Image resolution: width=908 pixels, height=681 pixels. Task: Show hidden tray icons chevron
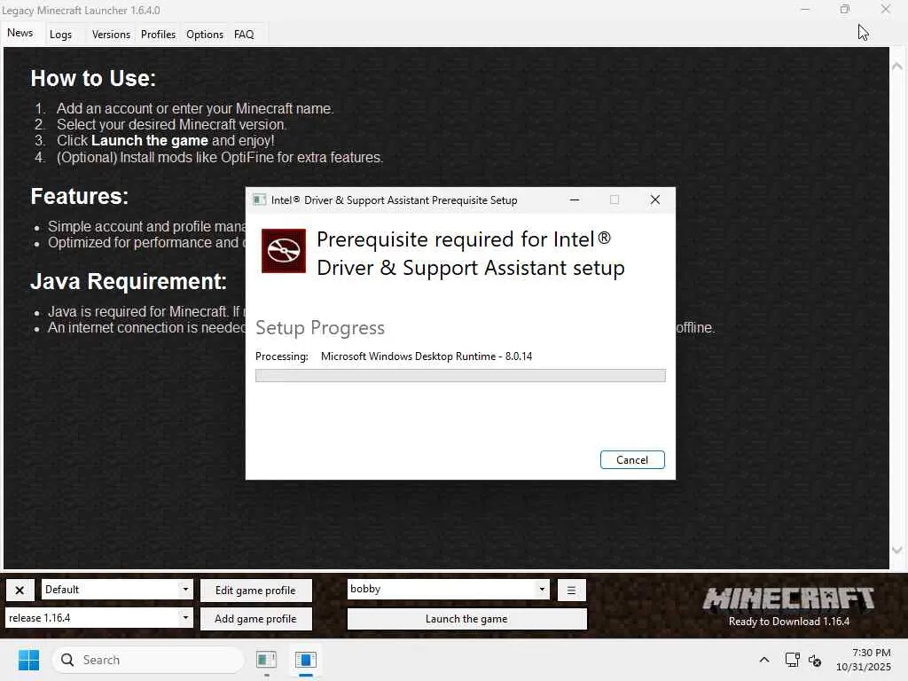[764, 660]
